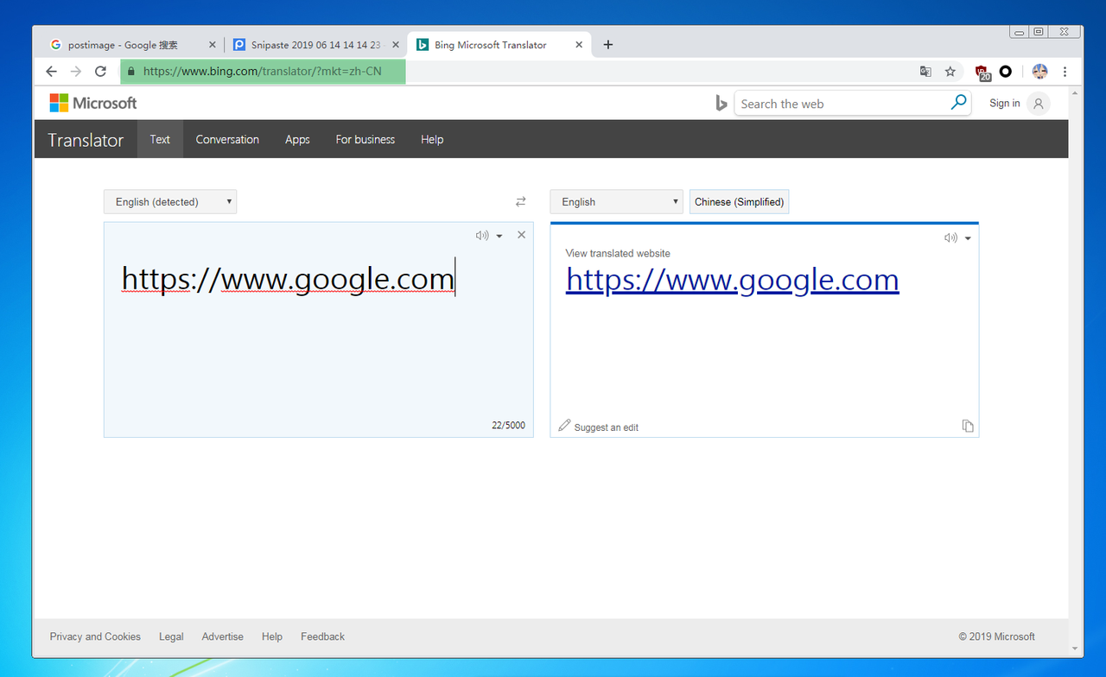Switch to the Snipaste 2019 tab
The height and width of the screenshot is (677, 1106).
tap(315, 45)
